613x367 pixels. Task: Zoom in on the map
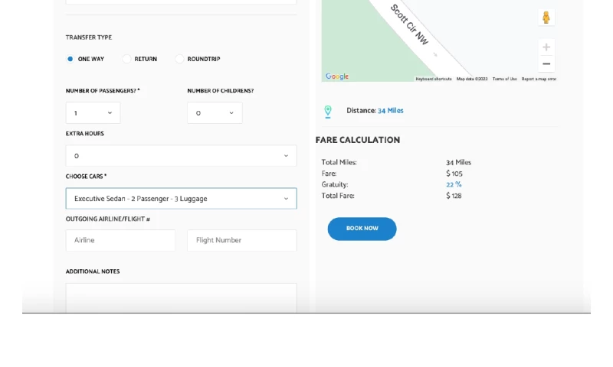[x=546, y=47]
